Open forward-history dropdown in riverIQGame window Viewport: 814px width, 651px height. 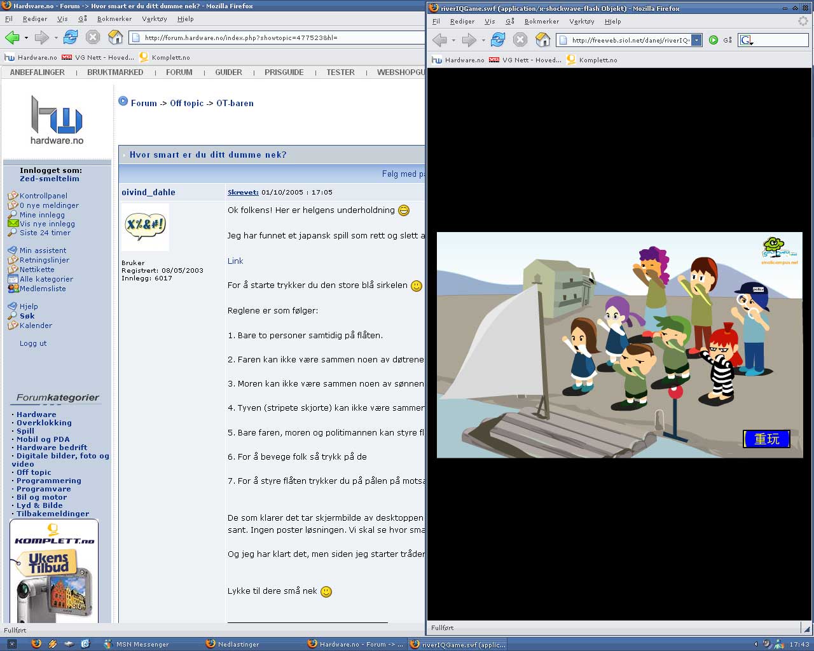tap(483, 41)
